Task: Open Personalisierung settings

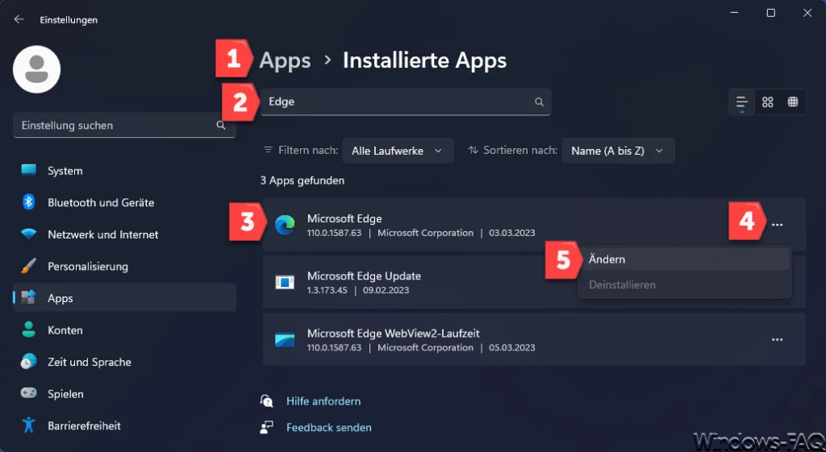Action: (x=124, y=266)
